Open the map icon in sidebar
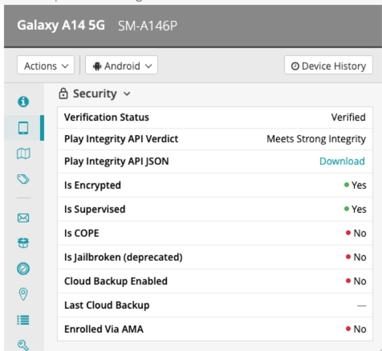 23,154
